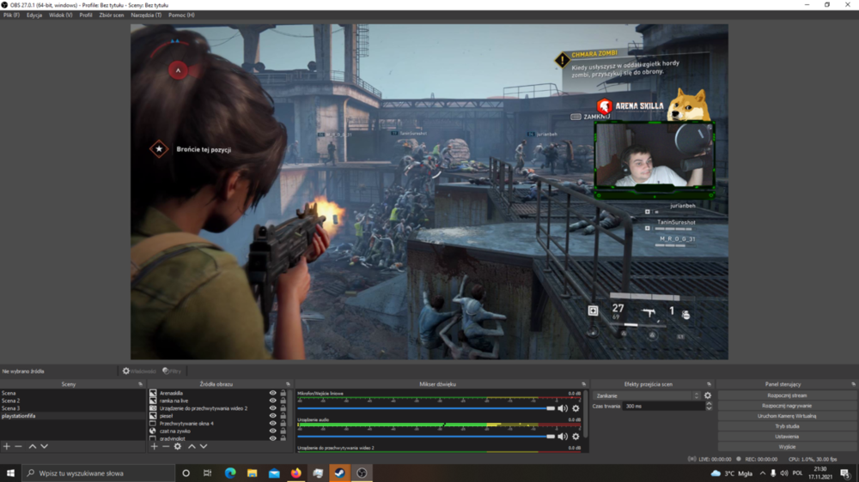Select playstationfifa scene
This screenshot has height=482, width=859.
(x=72, y=416)
